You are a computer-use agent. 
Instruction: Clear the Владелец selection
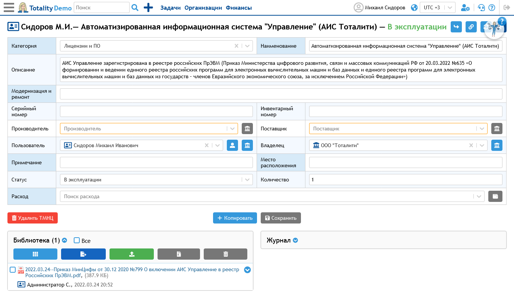[x=471, y=145]
